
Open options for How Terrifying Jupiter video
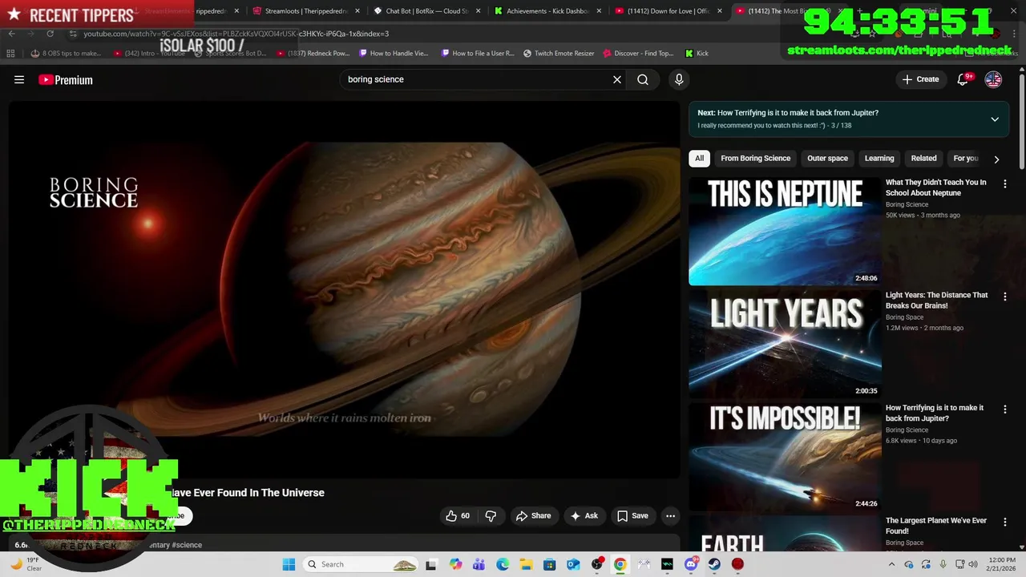(1005, 410)
